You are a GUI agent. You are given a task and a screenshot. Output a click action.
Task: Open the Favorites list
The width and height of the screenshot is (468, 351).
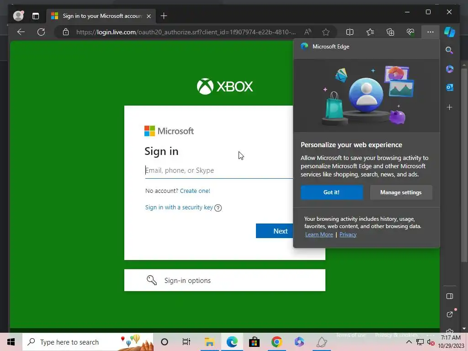point(370,32)
